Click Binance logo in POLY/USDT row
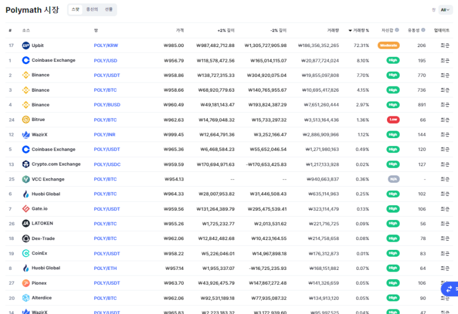This screenshot has height=314, width=458. tap(26, 75)
